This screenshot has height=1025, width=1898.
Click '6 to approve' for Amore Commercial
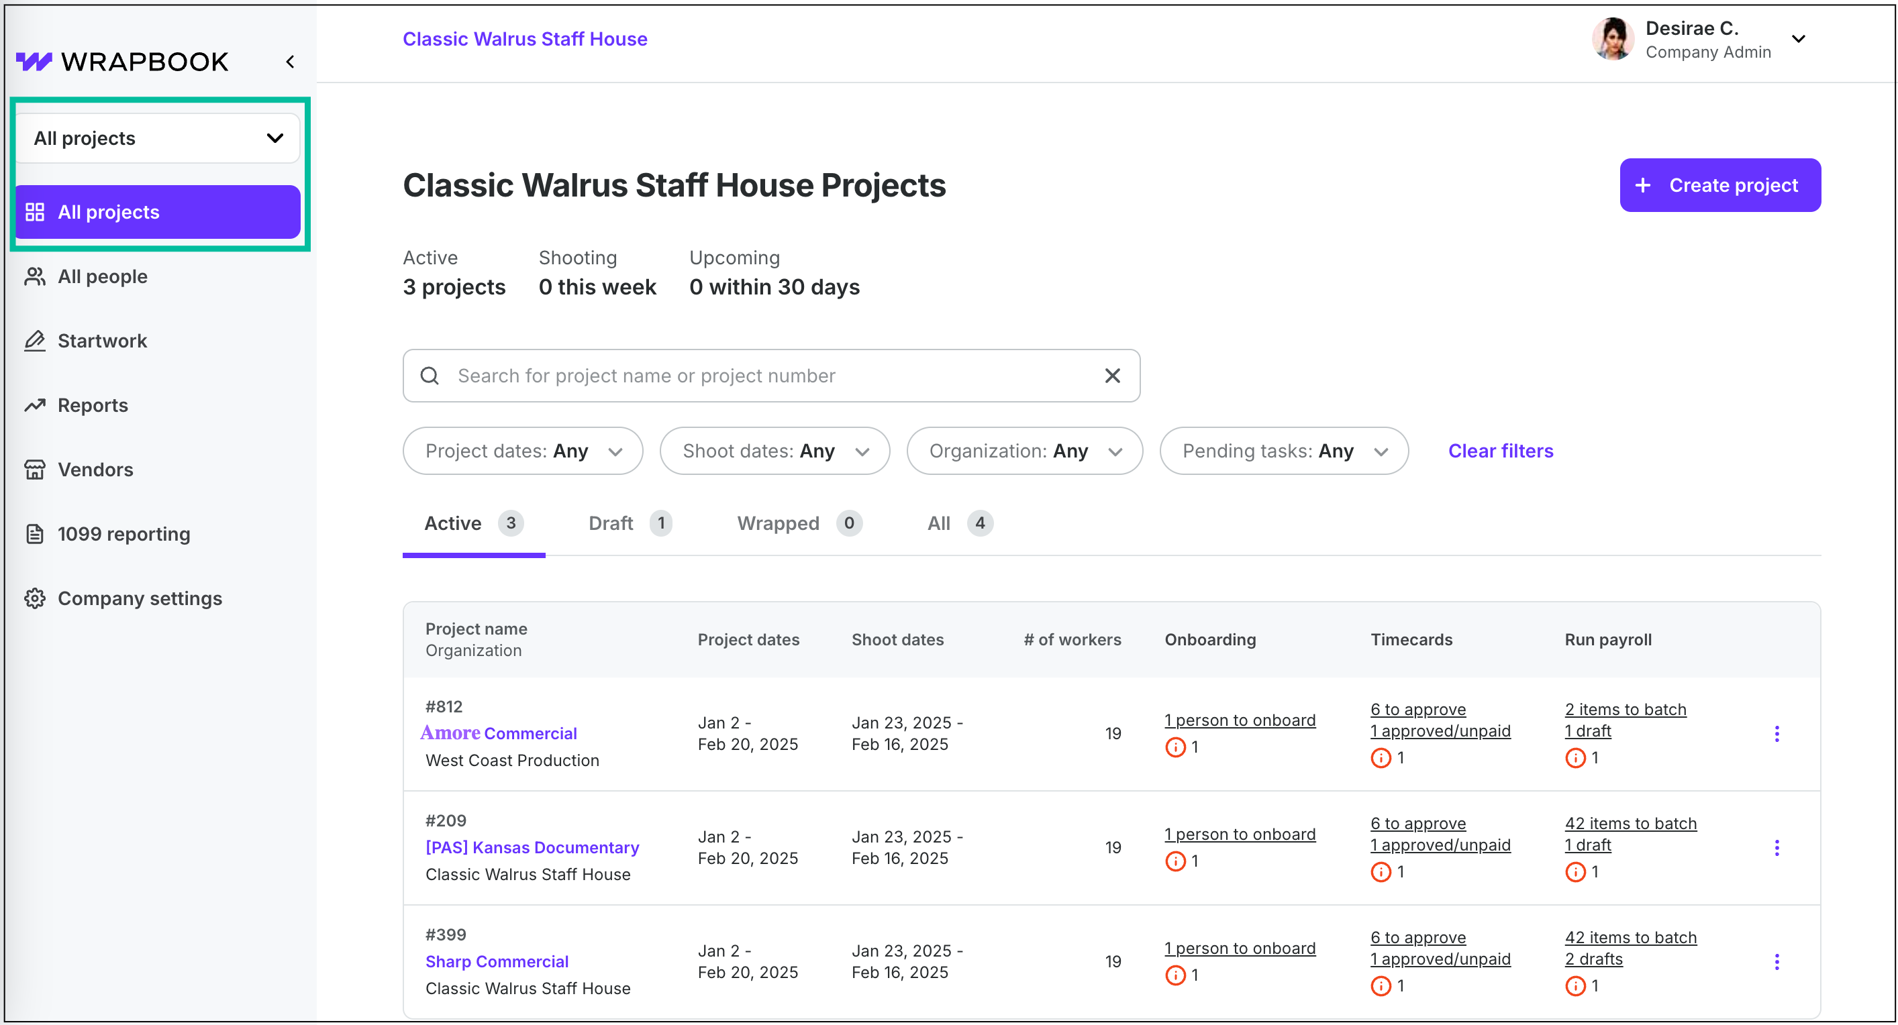(x=1417, y=710)
